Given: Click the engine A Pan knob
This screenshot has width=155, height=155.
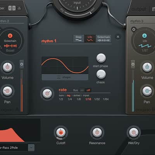Looking at the screenshot, I should [x=7, y=91].
